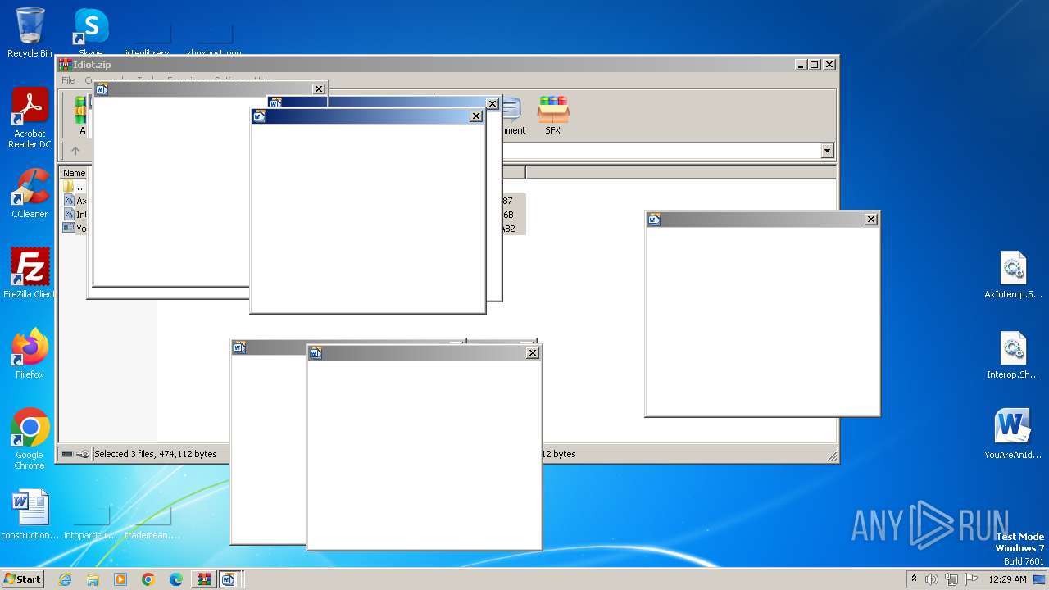Minimize the Idiot.zip WinRAR window
1049x590 pixels.
(x=800, y=64)
